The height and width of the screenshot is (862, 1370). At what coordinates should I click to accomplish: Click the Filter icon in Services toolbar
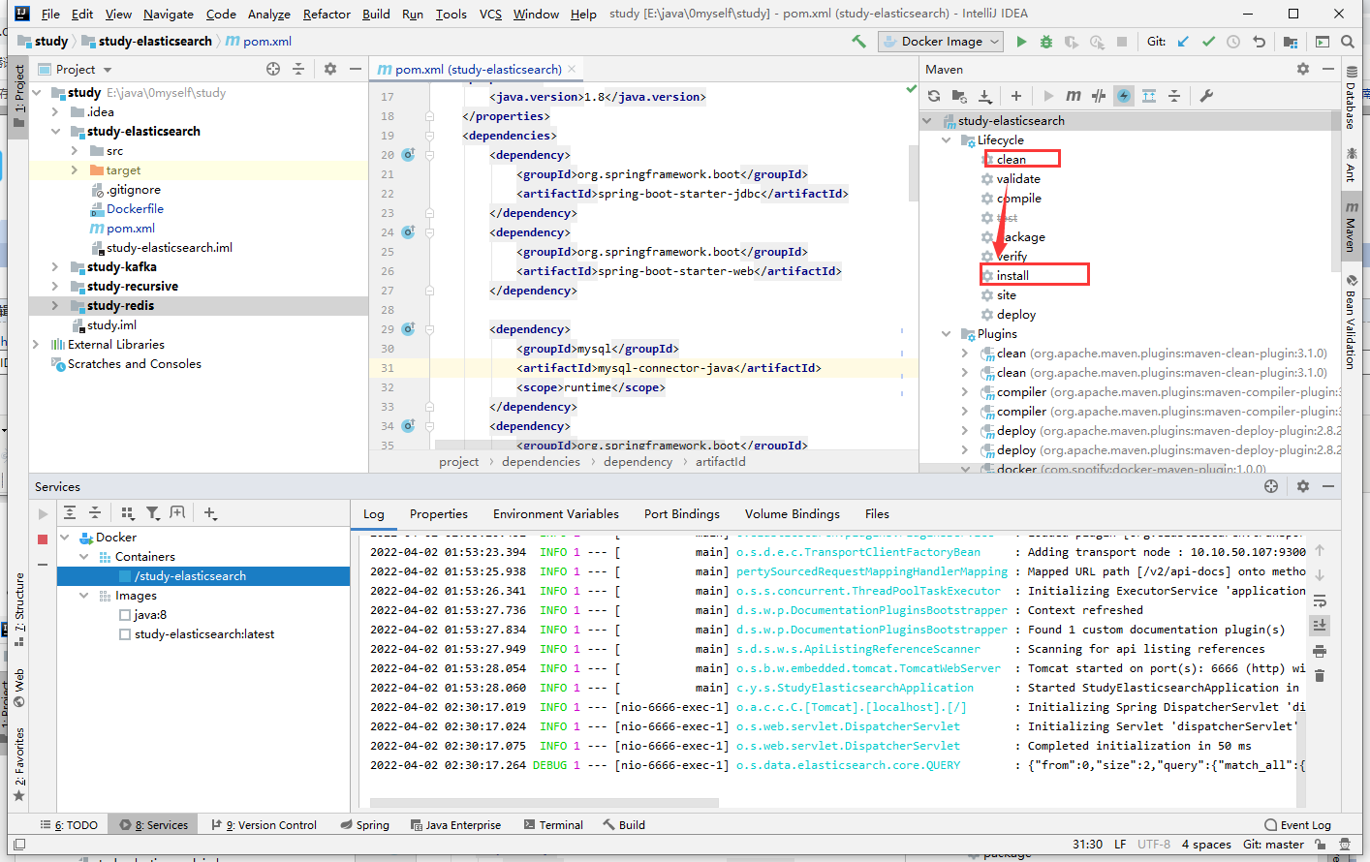153,513
